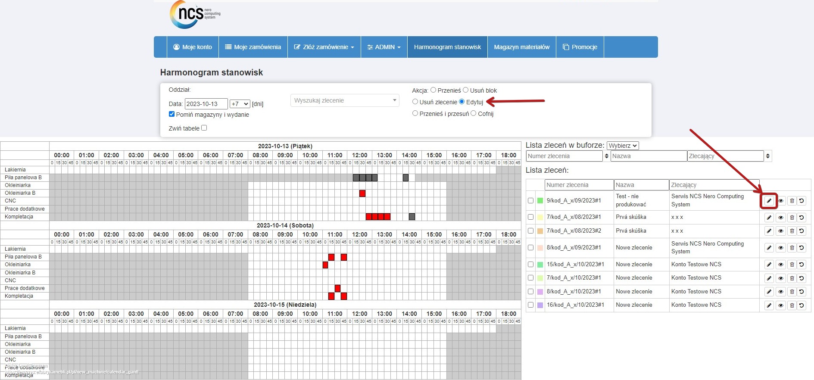Open the 'Moje zamówienia' link
814x380 pixels.
click(253, 47)
